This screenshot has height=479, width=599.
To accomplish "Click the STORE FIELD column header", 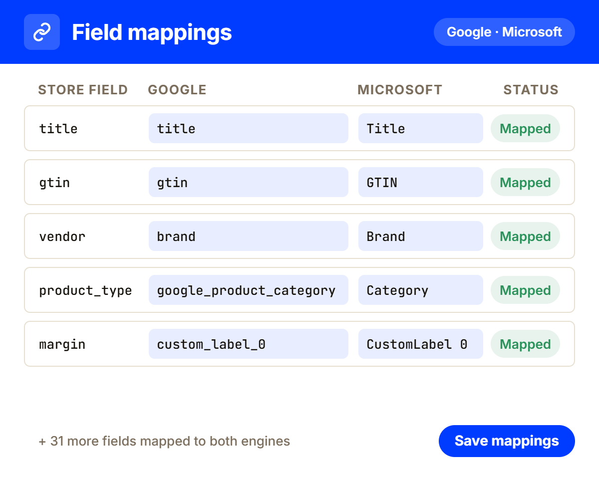I will point(83,90).
